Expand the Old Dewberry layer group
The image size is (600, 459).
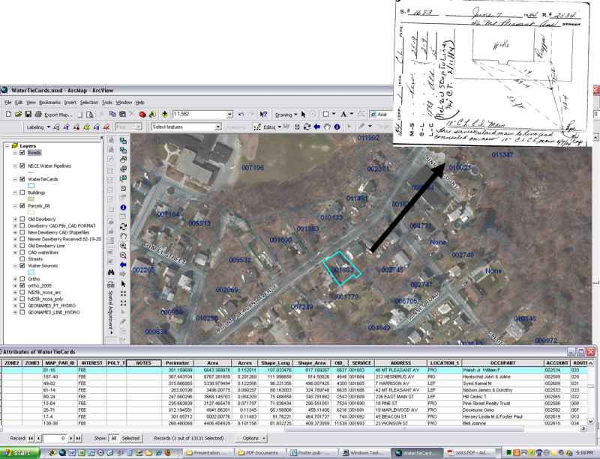[x=16, y=219]
